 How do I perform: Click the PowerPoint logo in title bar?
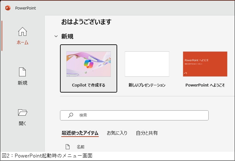pos(8,8)
